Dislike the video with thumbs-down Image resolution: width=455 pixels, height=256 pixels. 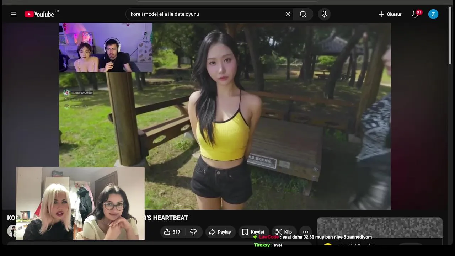point(194,232)
